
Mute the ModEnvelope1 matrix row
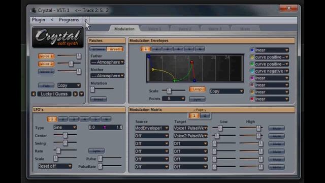(x=276, y=129)
